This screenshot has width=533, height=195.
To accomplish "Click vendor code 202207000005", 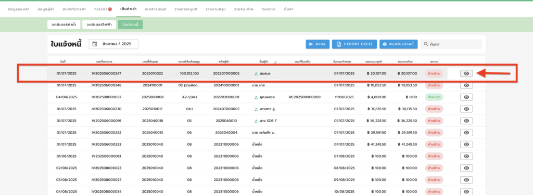I will coord(226,73).
